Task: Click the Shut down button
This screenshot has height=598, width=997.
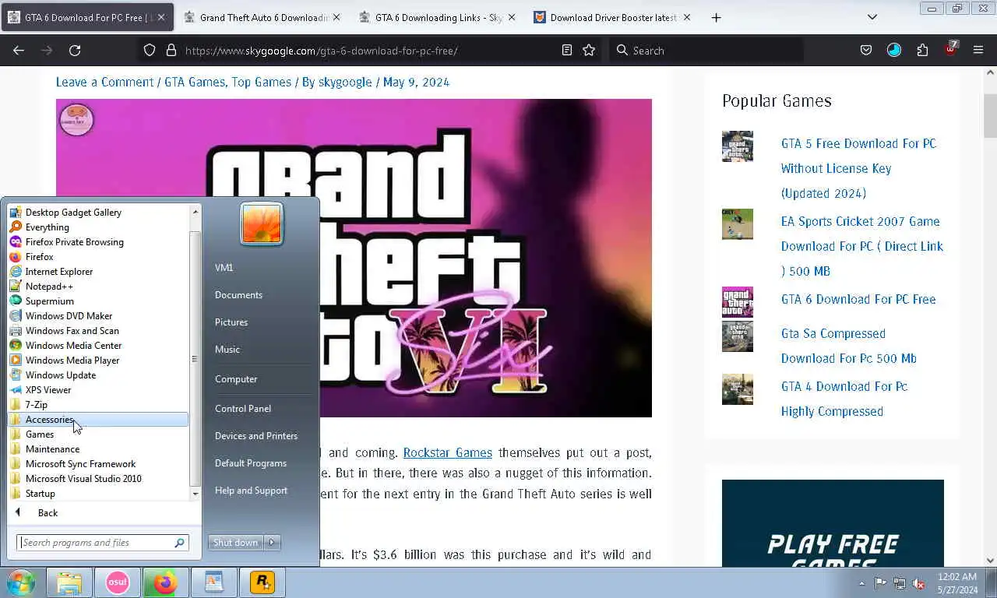Action: pos(236,543)
